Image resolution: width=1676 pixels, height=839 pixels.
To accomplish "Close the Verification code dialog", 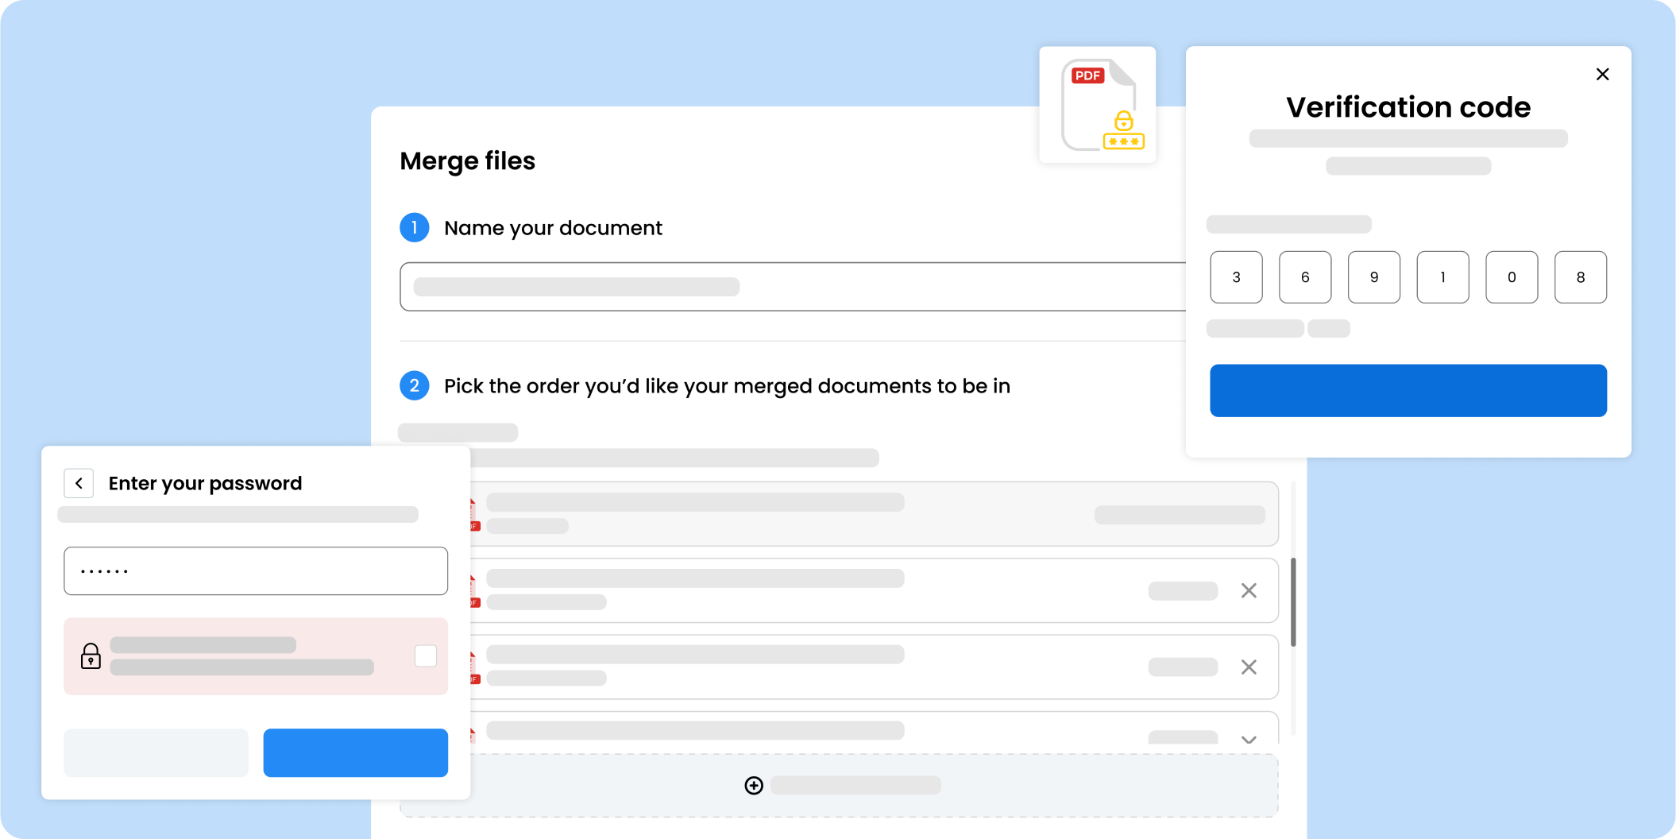I will click(x=1602, y=74).
